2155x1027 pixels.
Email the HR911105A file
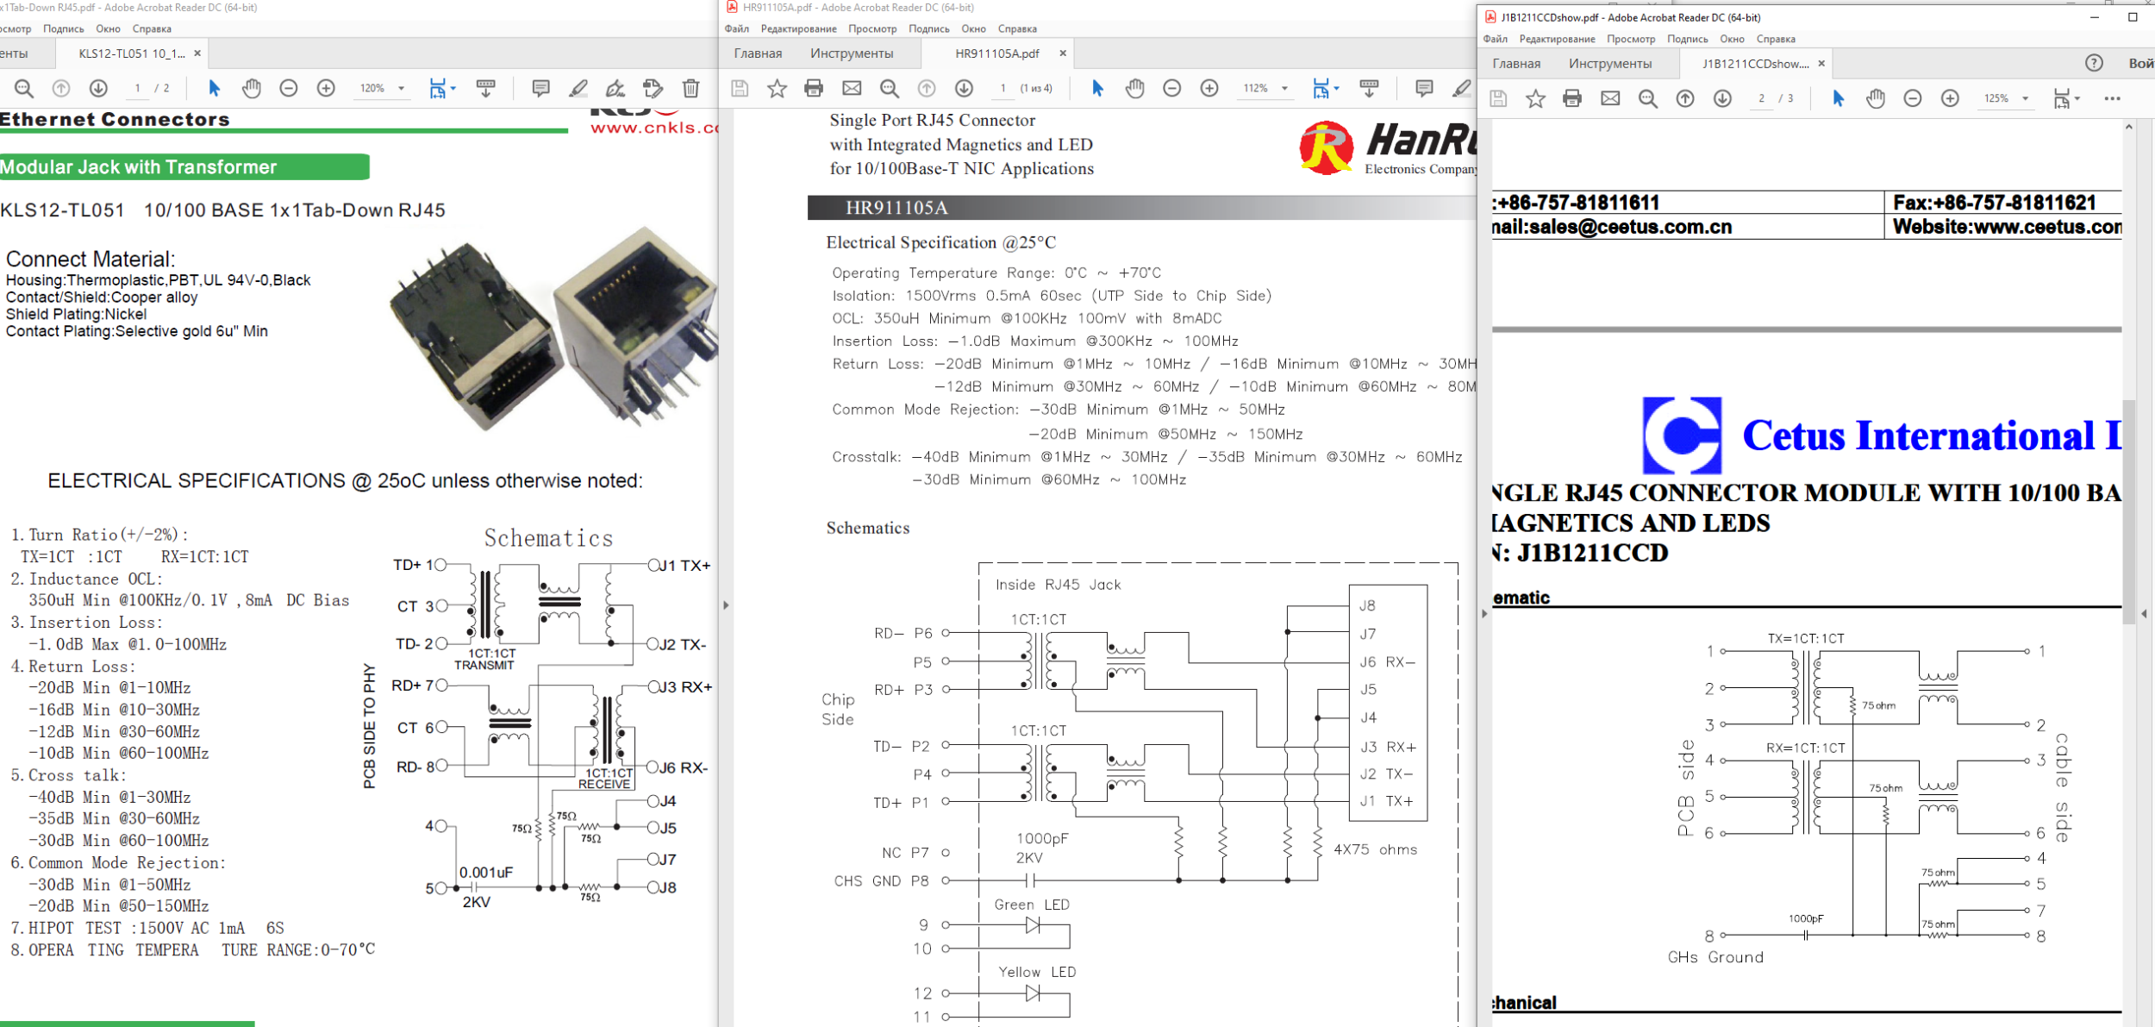[852, 88]
